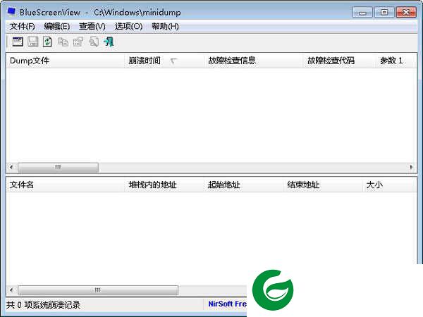This screenshot has width=423, height=317.
Task: Click upper pane scrollbar right arrow
Action: tap(412, 168)
